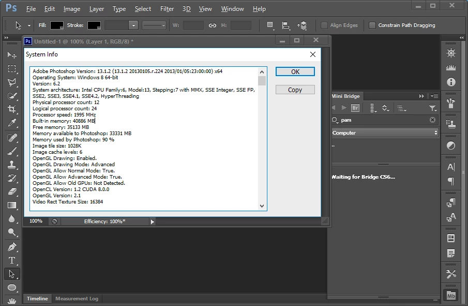Select the Brush tool
Viewport: 468px width, 306px height.
(12, 151)
